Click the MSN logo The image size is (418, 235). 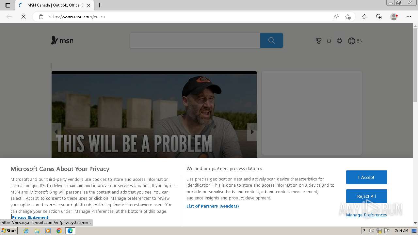pos(62,40)
